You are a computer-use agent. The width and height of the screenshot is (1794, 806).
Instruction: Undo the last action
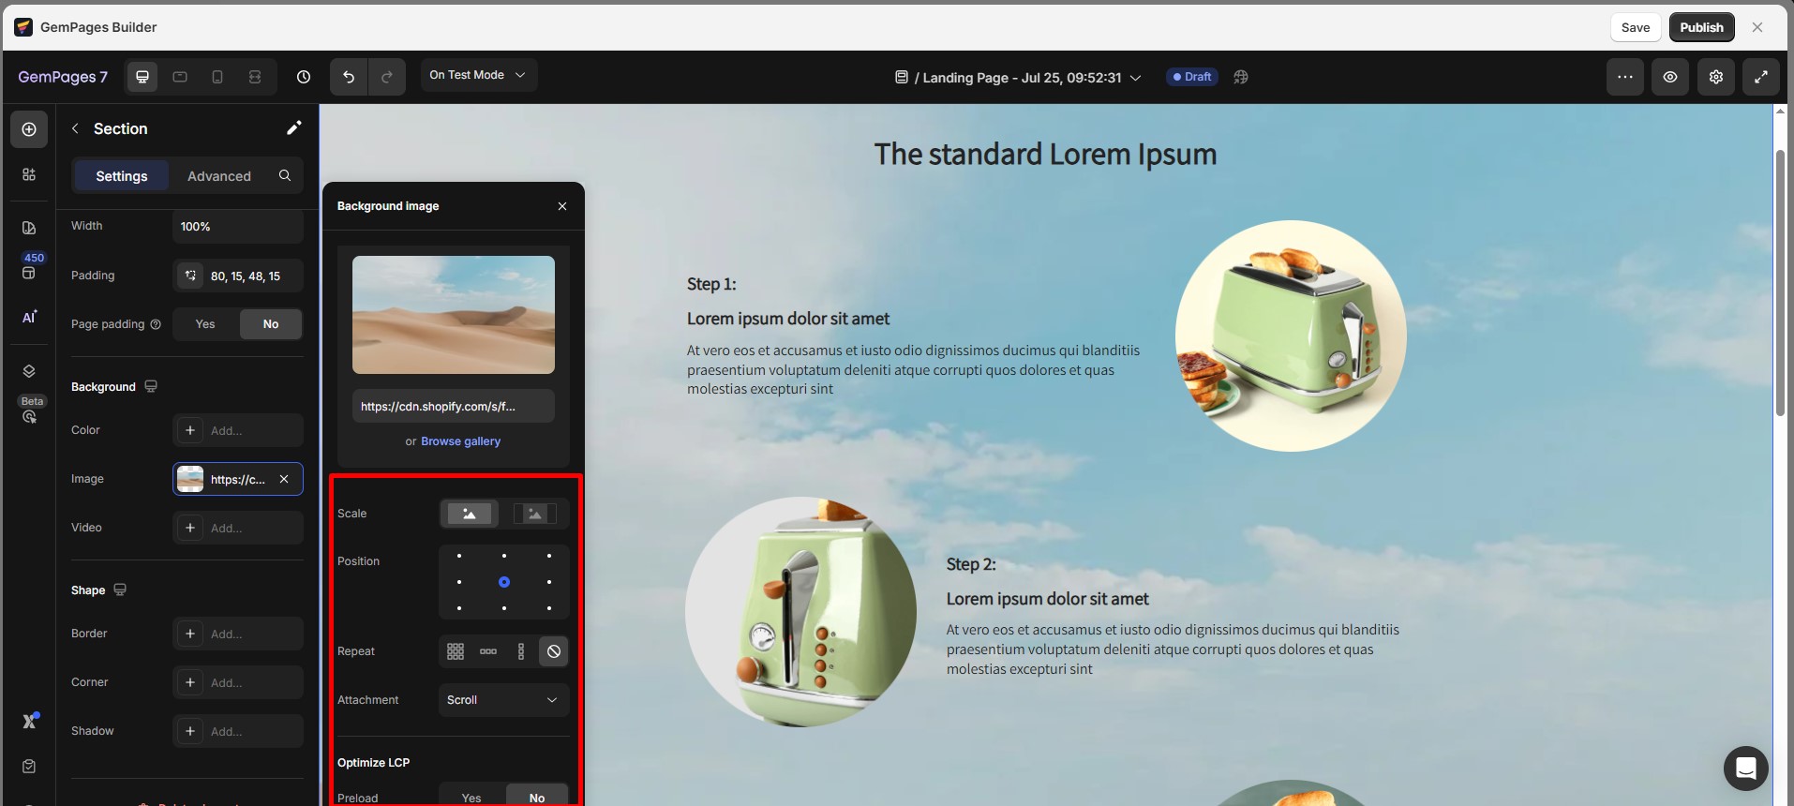[x=349, y=77]
